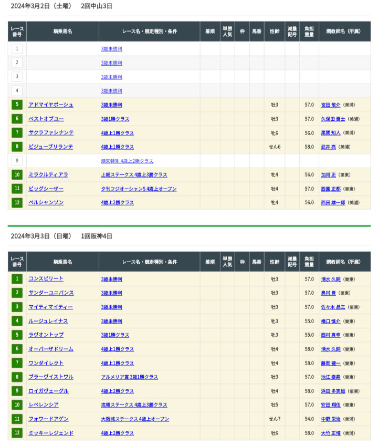Open trainer 池江 泰寿 link
Viewport: 378px width, 445px height.
tap(331, 377)
